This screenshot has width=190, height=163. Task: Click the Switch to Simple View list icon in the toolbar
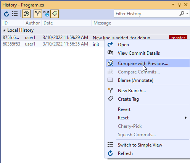click(15, 14)
